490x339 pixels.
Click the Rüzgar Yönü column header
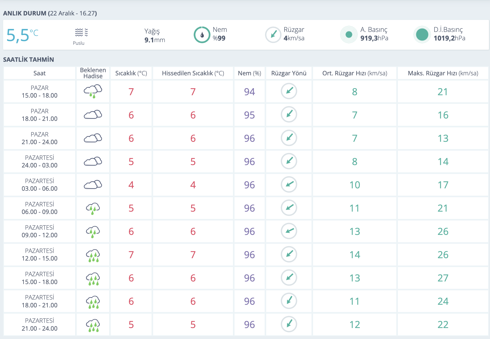tap(289, 73)
